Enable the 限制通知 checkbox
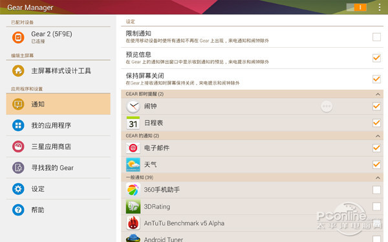This screenshot has height=242, width=388. (x=376, y=37)
